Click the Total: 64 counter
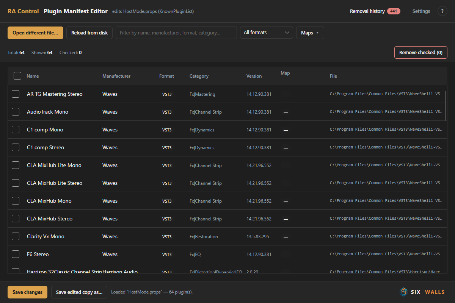The height and width of the screenshot is (303, 455). pyautogui.click(x=16, y=53)
